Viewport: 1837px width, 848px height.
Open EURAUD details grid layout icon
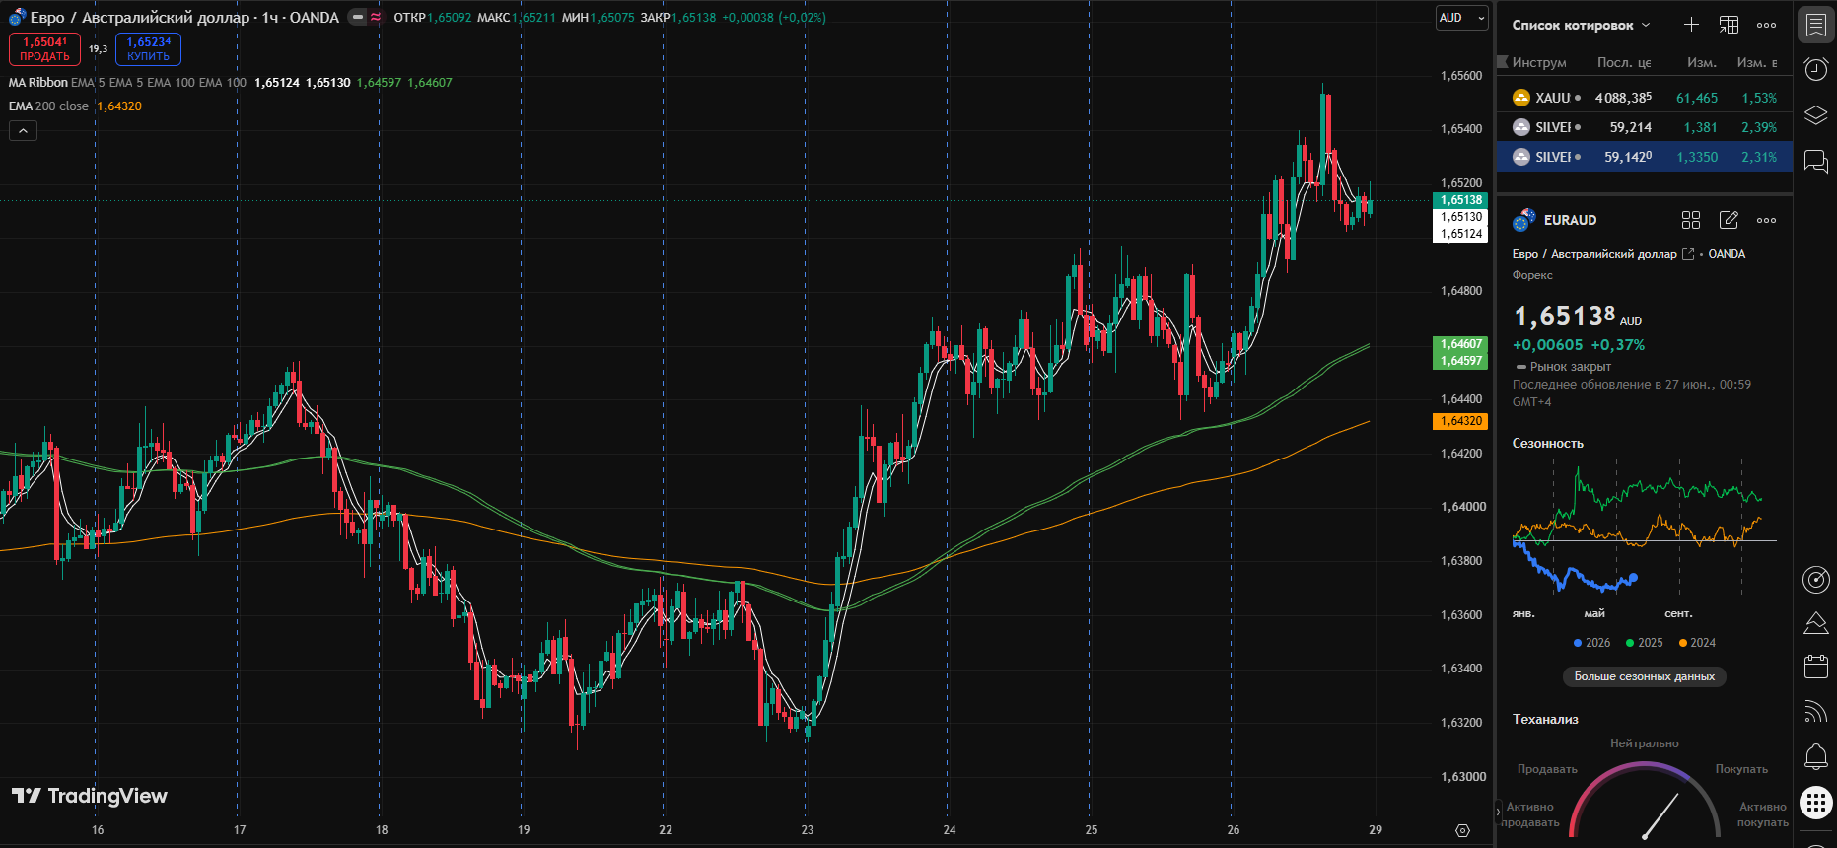point(1691,220)
